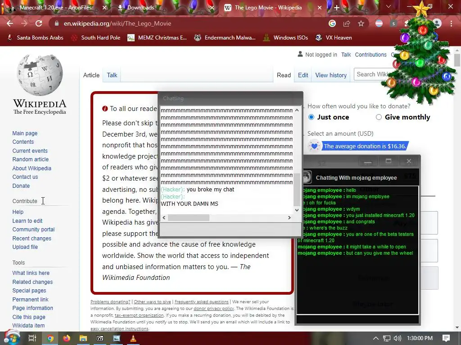The image size is (461, 345).
Task: Click the Google icon in address bar
Action: pos(332,23)
